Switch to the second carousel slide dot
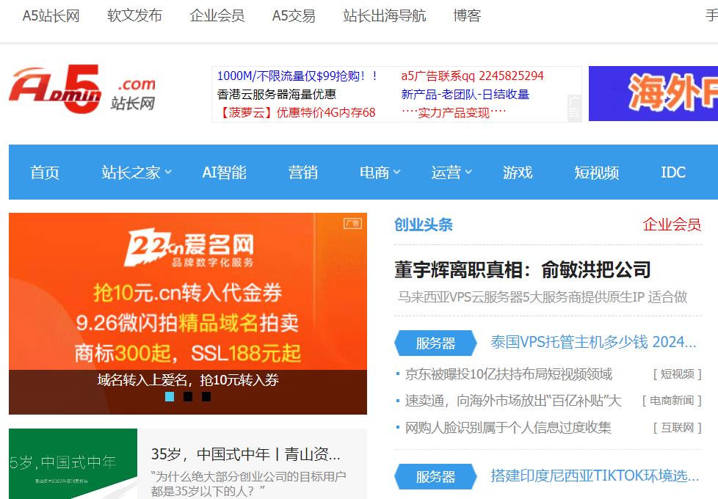This screenshot has height=499, width=718. click(x=188, y=397)
